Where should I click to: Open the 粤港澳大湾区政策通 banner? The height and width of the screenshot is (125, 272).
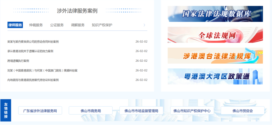pyautogui.click(x=215, y=76)
